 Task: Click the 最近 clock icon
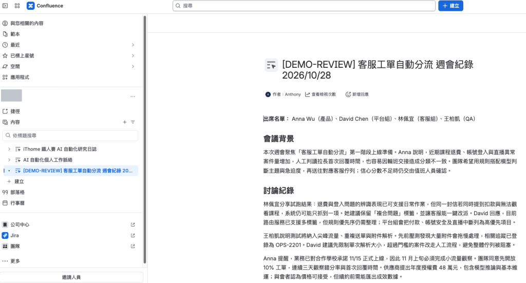pyautogui.click(x=5, y=45)
